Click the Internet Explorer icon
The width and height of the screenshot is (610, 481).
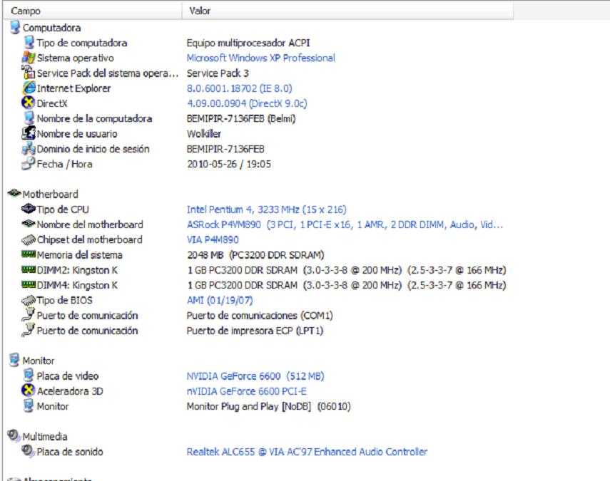29,88
